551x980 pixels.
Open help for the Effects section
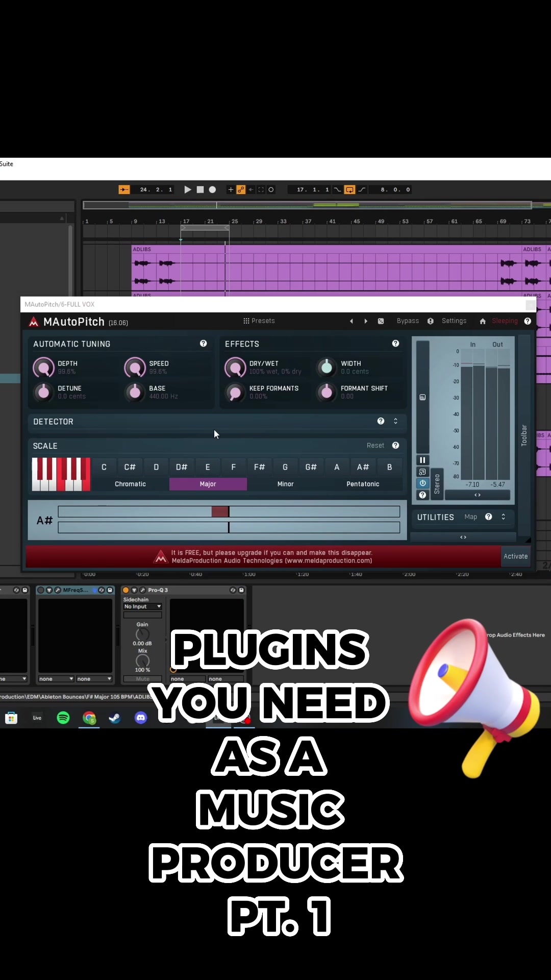click(x=395, y=344)
